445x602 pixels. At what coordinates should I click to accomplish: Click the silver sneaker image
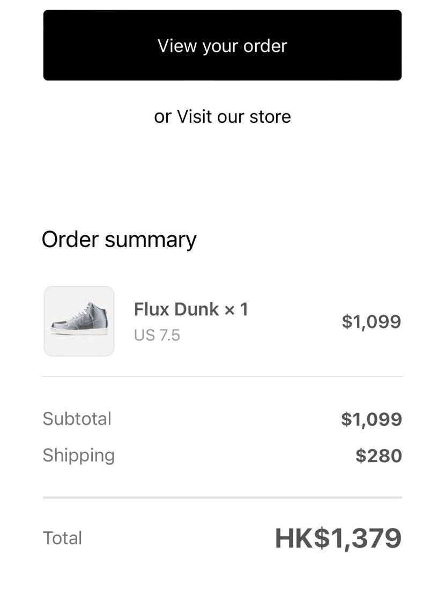[79, 318]
